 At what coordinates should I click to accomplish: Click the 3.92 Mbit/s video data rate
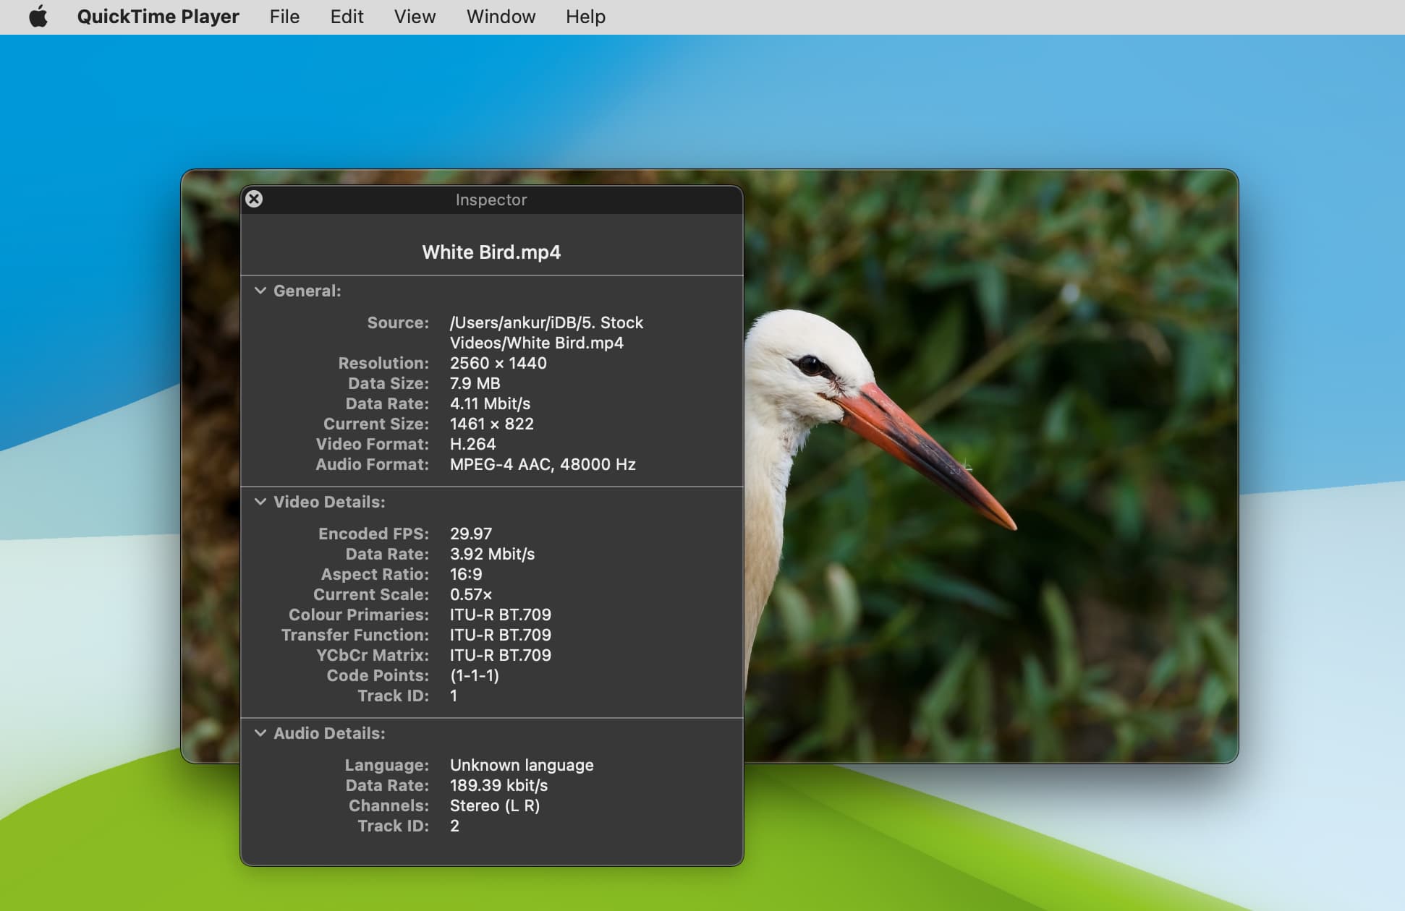pyautogui.click(x=492, y=554)
